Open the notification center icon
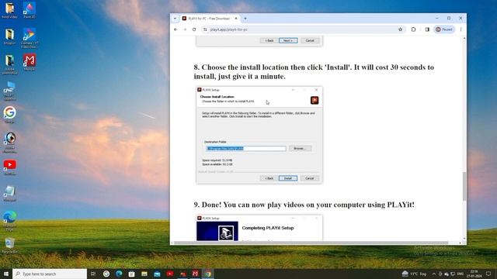This screenshot has height=279, width=497. [488, 274]
